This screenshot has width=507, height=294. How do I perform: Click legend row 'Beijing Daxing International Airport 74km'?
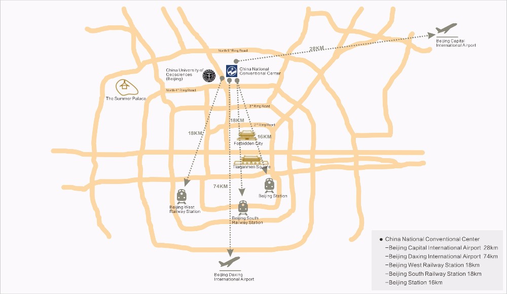pos(442,256)
